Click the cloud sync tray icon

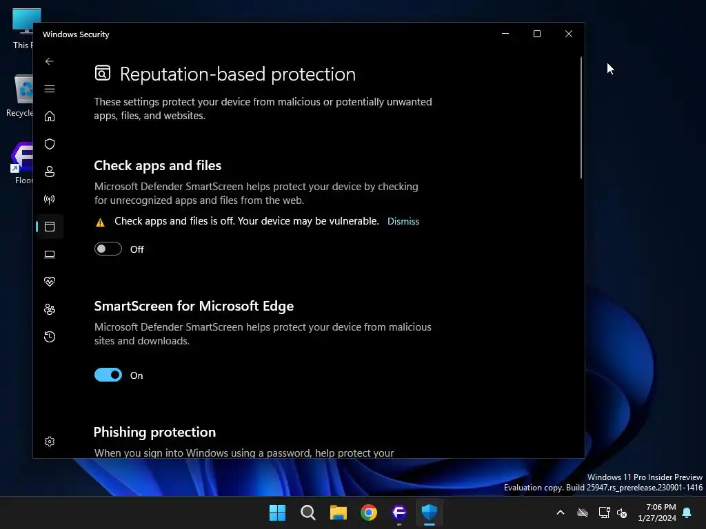coord(583,512)
